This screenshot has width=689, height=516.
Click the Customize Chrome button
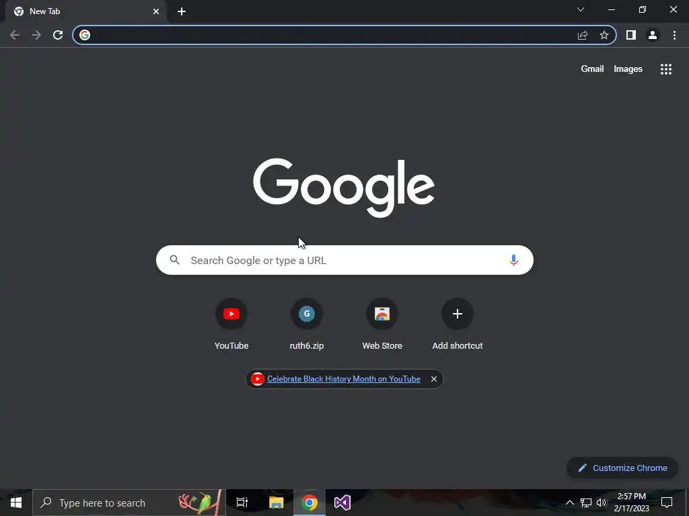click(x=622, y=468)
